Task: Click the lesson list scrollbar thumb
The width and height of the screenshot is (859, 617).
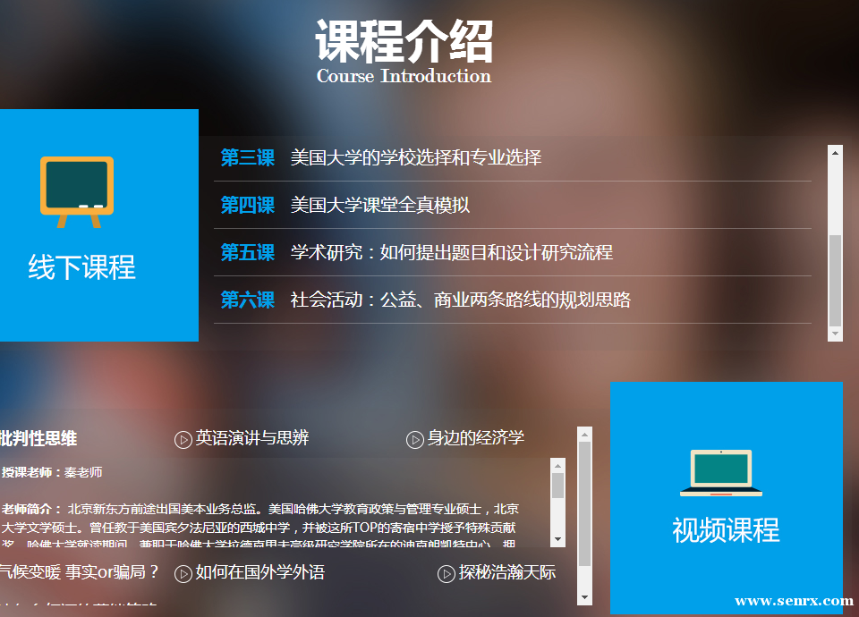Action: click(x=836, y=282)
